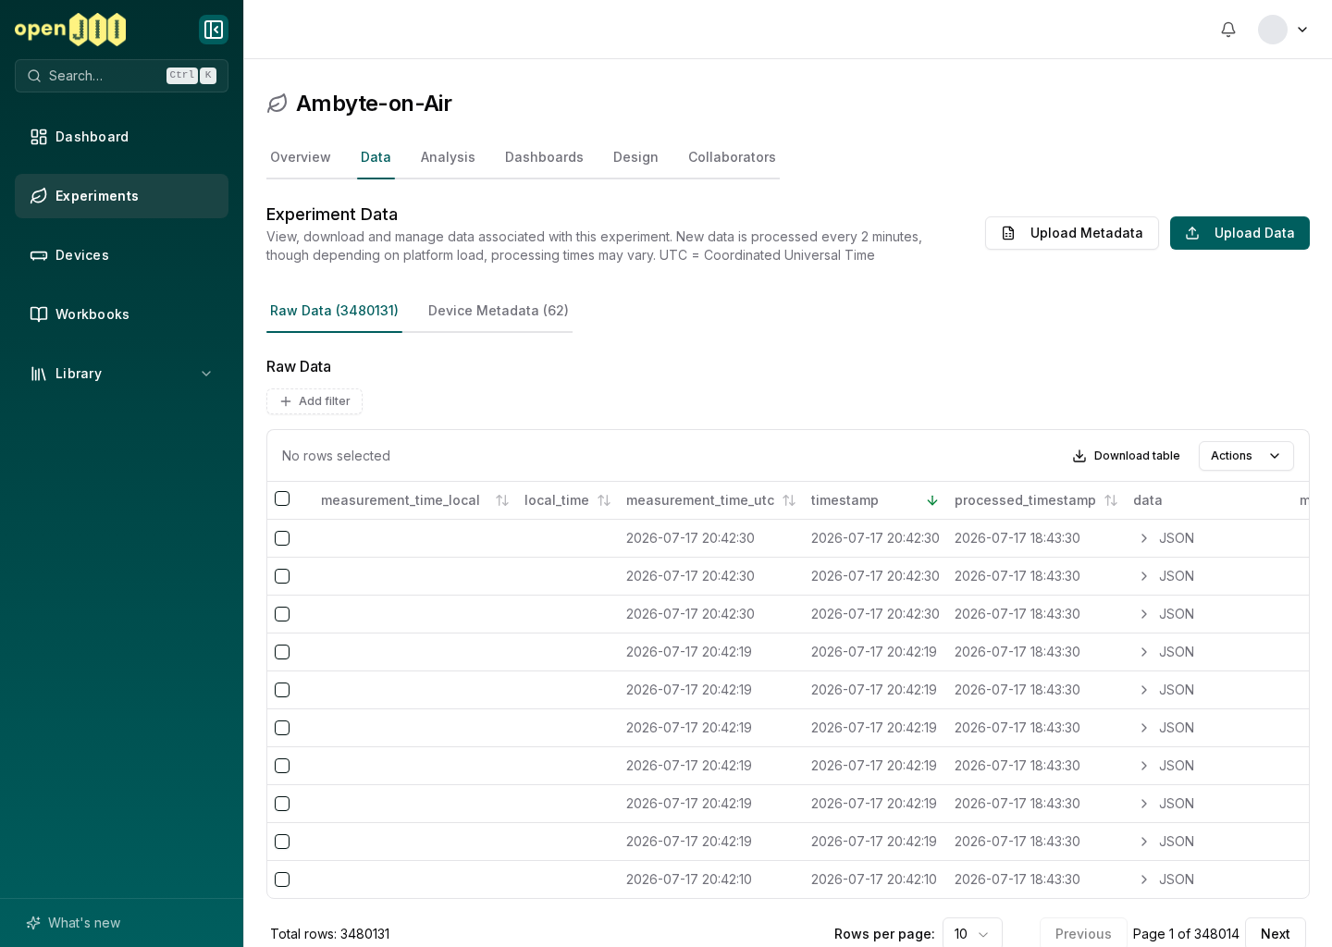1332x947 pixels.
Task: Sort by processed_timestamp column arrows
Action: tap(1111, 500)
